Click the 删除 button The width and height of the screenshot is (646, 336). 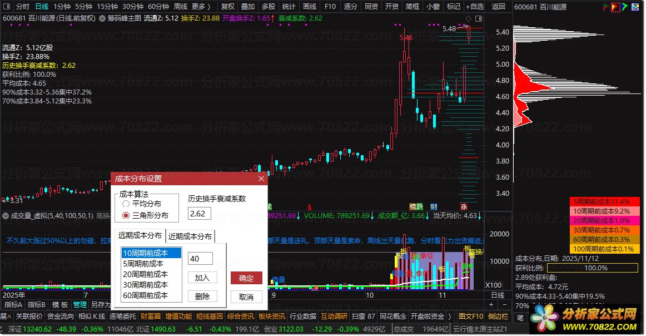click(x=202, y=297)
